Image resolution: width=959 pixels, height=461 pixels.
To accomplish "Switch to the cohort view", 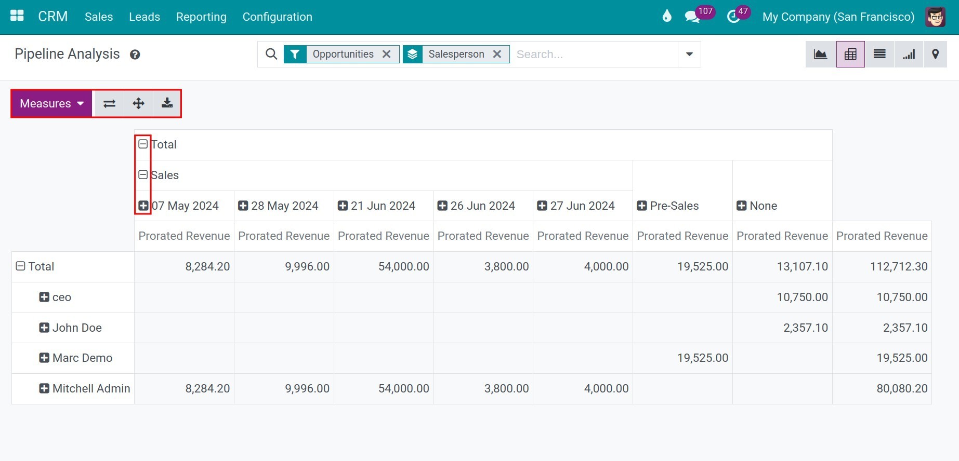I will point(909,54).
